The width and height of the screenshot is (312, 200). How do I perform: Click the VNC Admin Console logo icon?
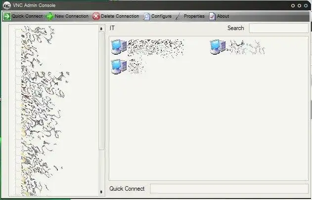7,5
